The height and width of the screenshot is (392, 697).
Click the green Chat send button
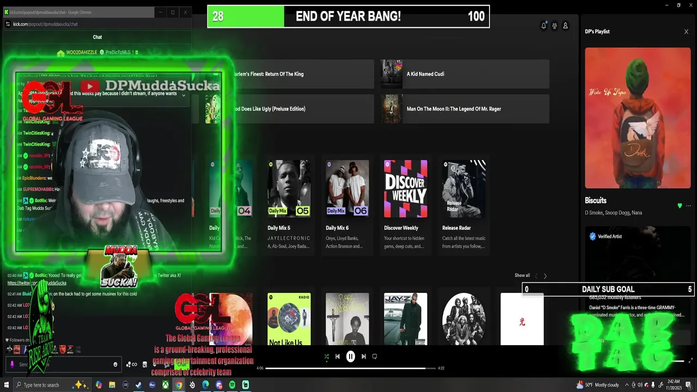click(181, 365)
